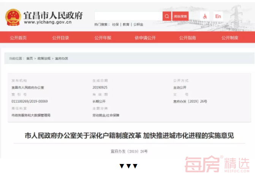Click the 发布机构 field label

click(x=19, y=81)
